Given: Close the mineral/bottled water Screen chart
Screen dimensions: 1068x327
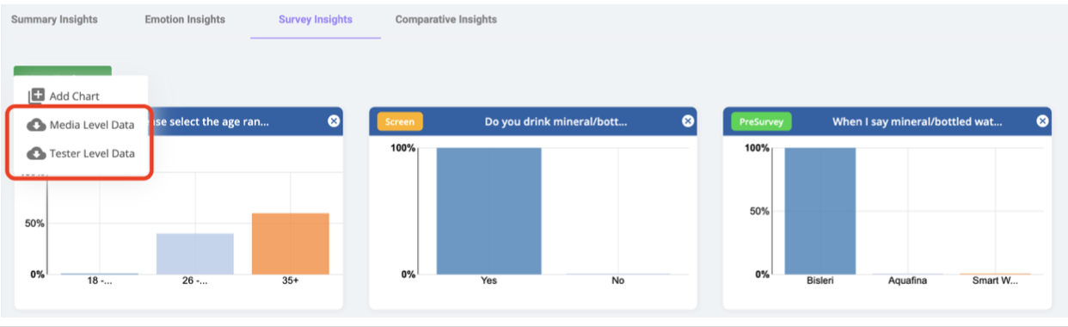Looking at the screenshot, I should pos(688,121).
